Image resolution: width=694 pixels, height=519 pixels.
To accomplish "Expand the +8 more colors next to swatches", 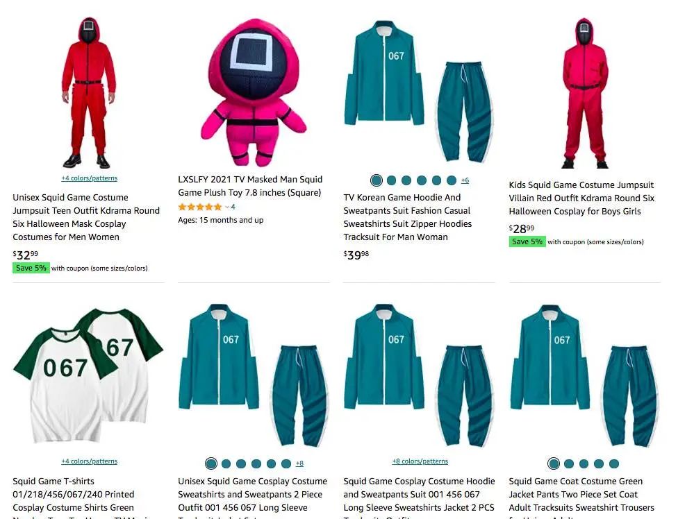I will [x=299, y=463].
